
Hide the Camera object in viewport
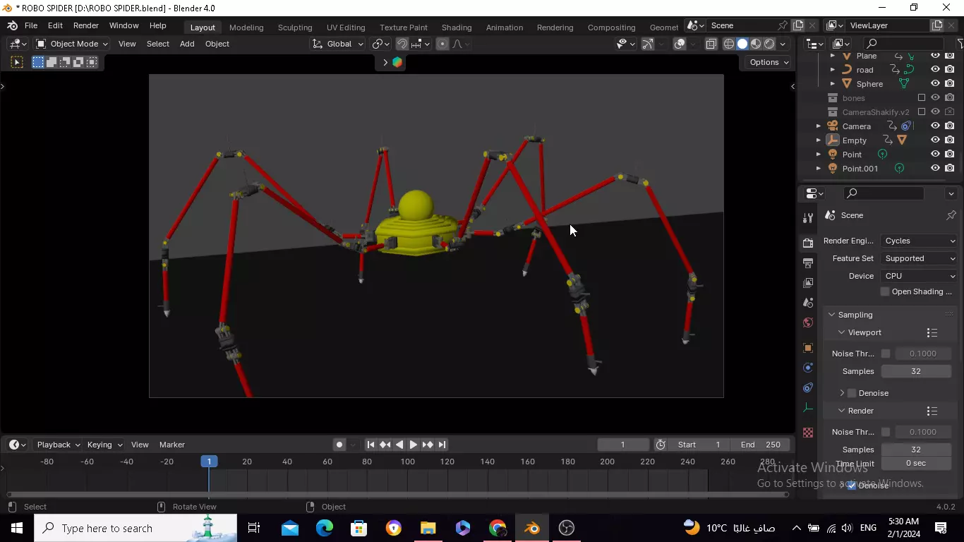(935, 126)
